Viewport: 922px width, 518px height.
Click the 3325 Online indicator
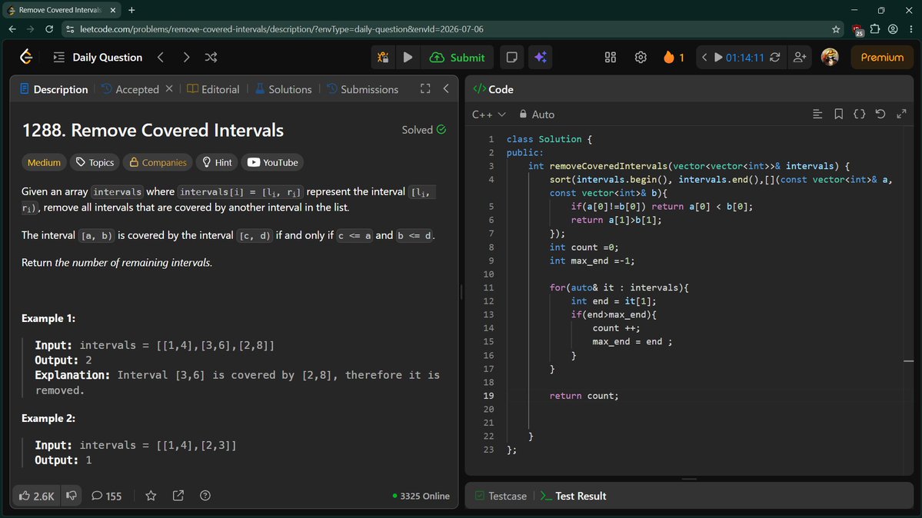click(421, 496)
